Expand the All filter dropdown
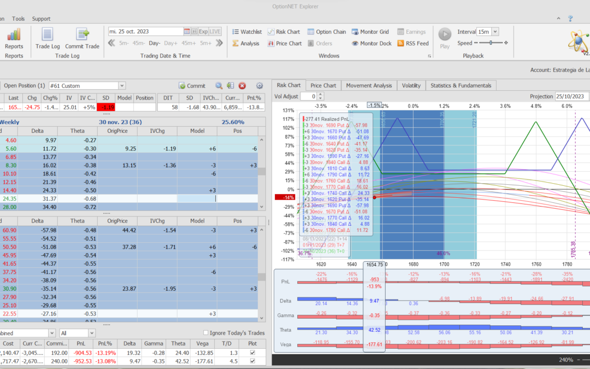The width and height of the screenshot is (590, 369). pos(91,333)
